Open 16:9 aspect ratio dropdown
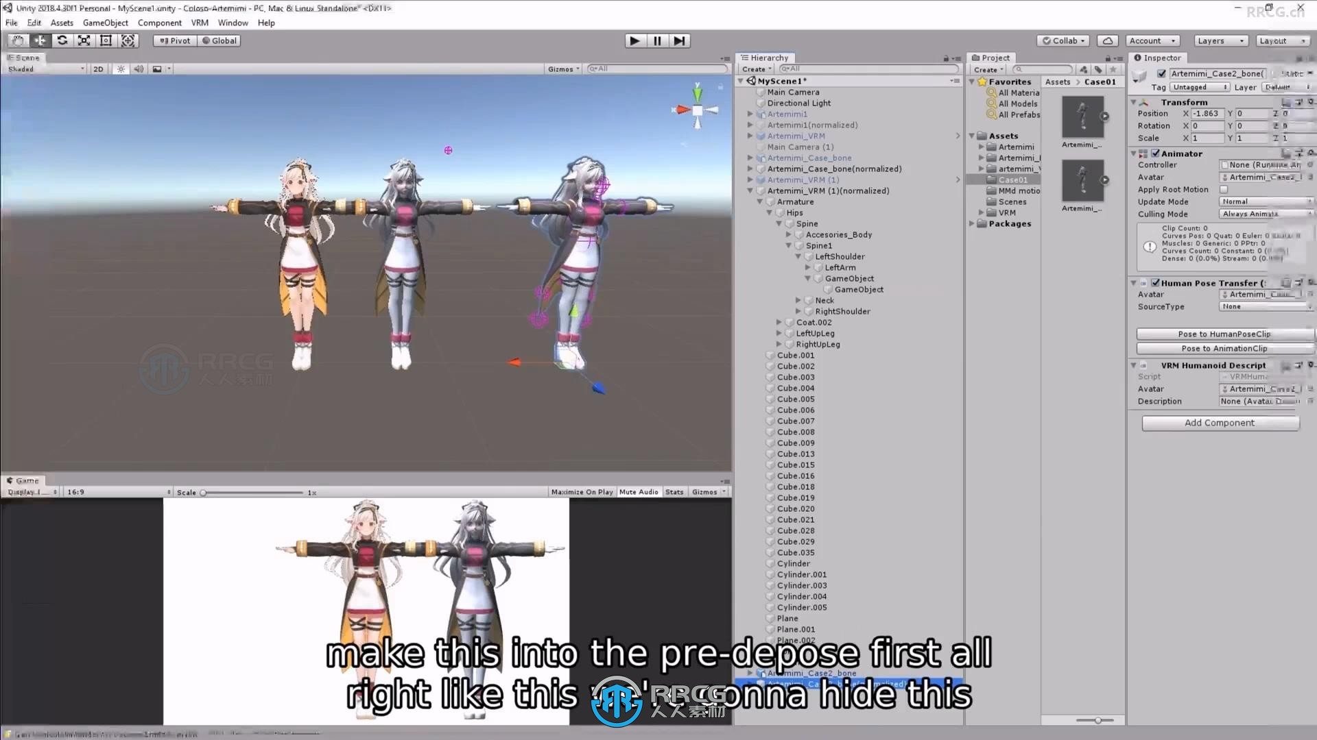This screenshot has width=1317, height=740. [118, 492]
